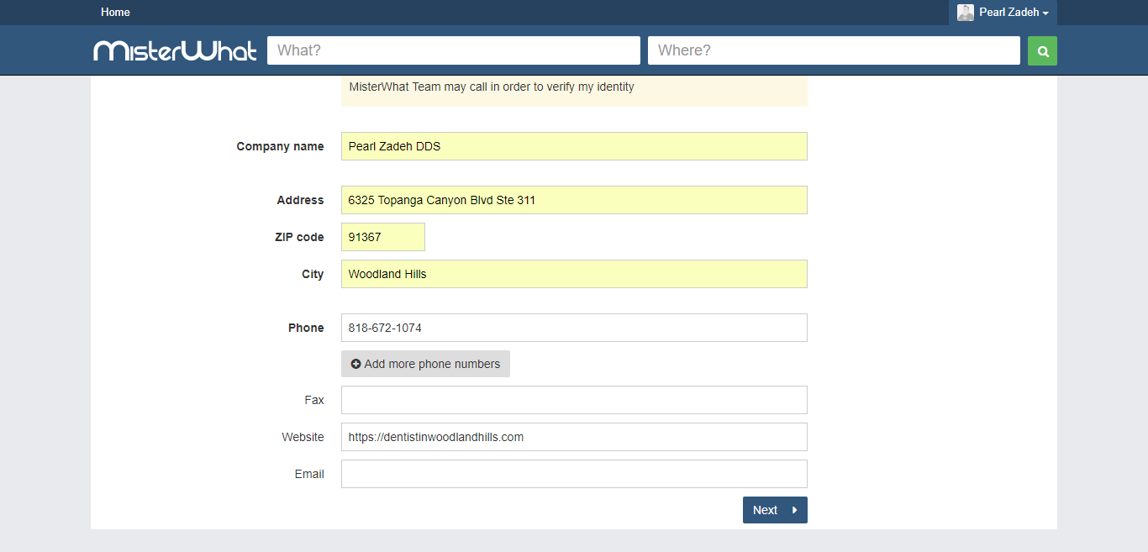This screenshot has width=1148, height=552.
Task: Click the Fax label
Action: click(x=314, y=400)
